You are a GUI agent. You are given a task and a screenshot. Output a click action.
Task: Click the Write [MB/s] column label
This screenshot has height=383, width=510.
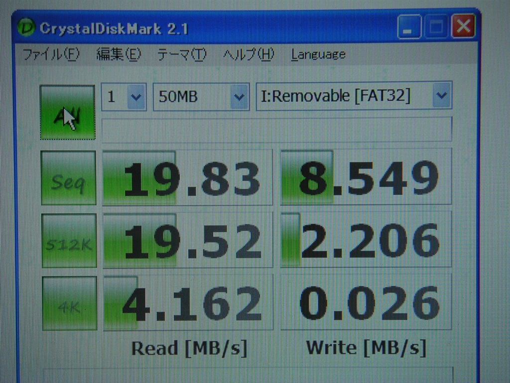(367, 348)
